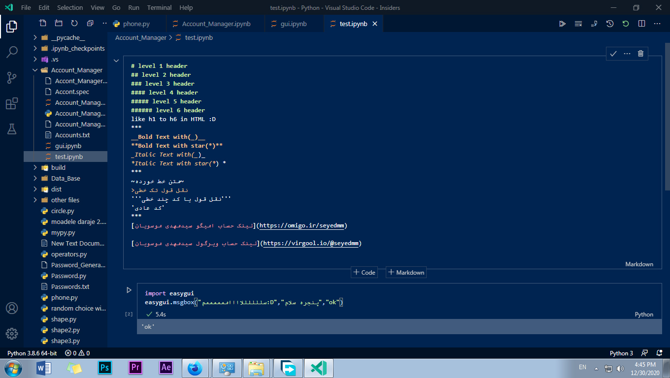Screen dimensions: 670x378
Task: Refresh the explorer file tree
Action: (74, 23)
